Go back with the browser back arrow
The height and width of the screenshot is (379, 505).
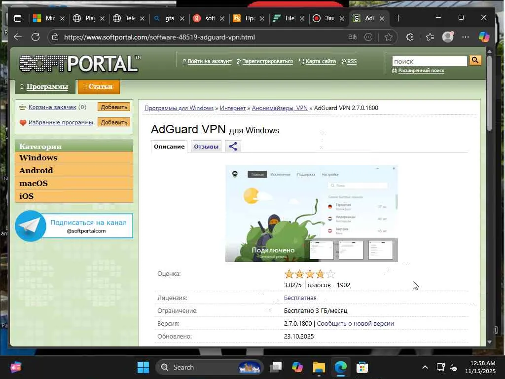click(18, 37)
